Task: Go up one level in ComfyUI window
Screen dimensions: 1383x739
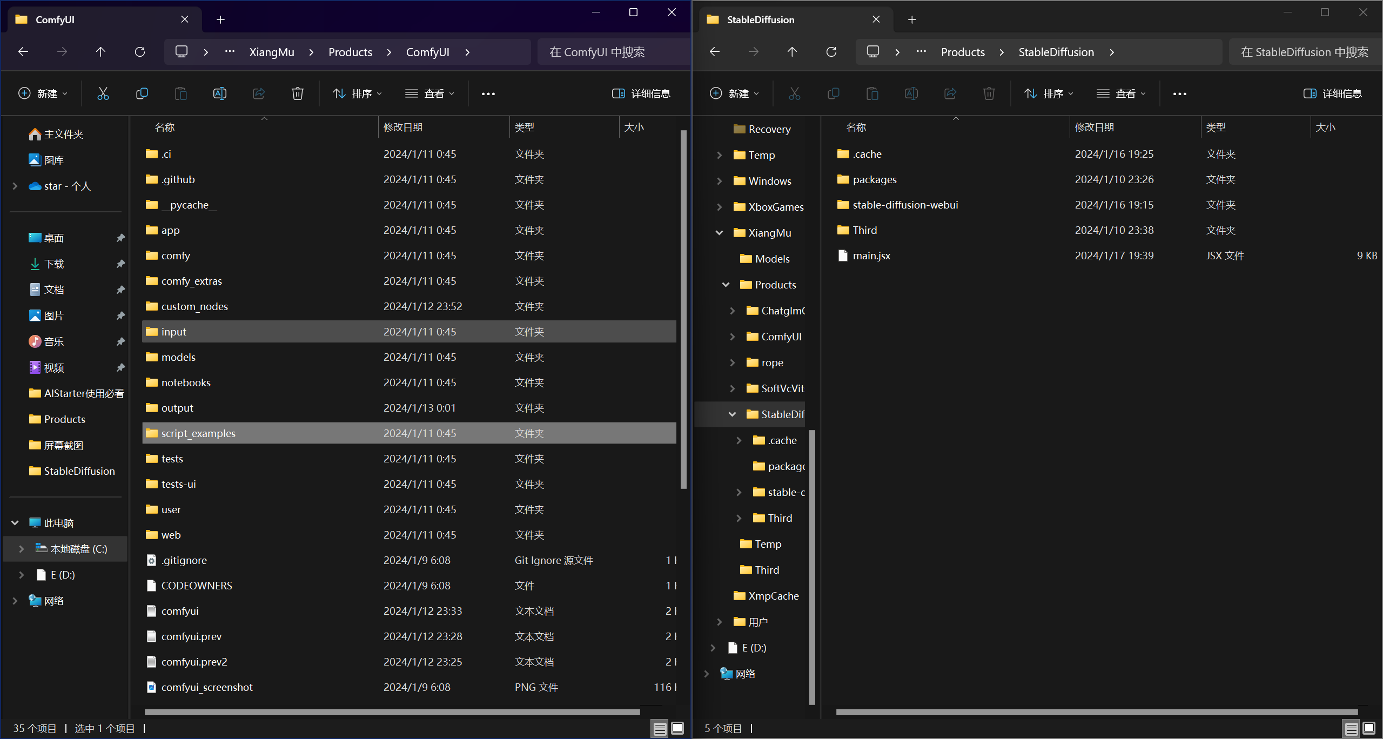Action: tap(100, 52)
